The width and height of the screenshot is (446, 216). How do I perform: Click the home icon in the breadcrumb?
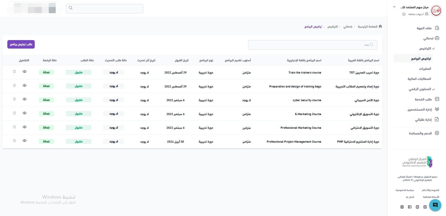coord(380,26)
